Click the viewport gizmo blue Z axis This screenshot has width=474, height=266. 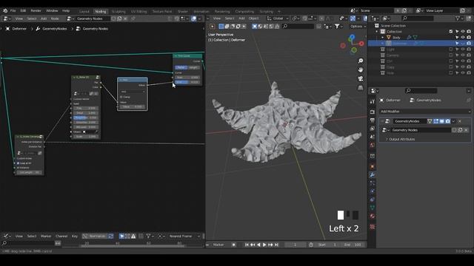[352, 38]
